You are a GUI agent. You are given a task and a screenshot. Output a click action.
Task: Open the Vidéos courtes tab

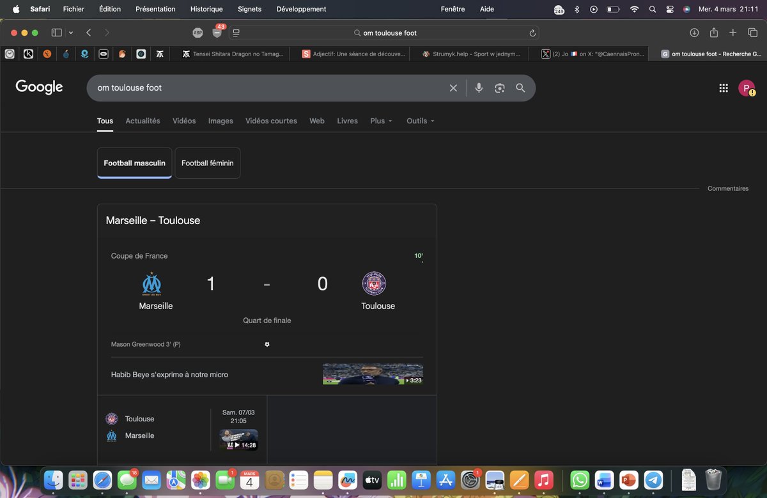271,121
